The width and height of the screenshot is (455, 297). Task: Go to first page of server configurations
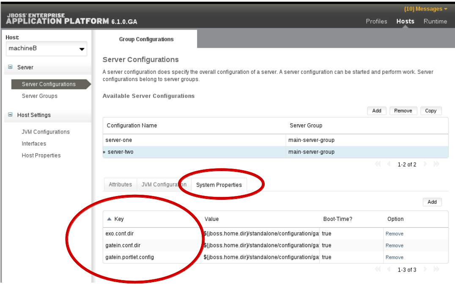[x=378, y=164]
